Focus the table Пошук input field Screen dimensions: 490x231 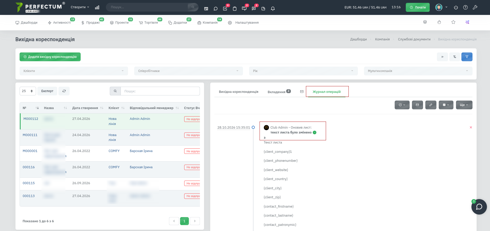(x=160, y=91)
